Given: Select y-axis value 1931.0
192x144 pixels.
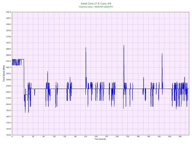Looking at the screenshot, I should tap(9, 111).
